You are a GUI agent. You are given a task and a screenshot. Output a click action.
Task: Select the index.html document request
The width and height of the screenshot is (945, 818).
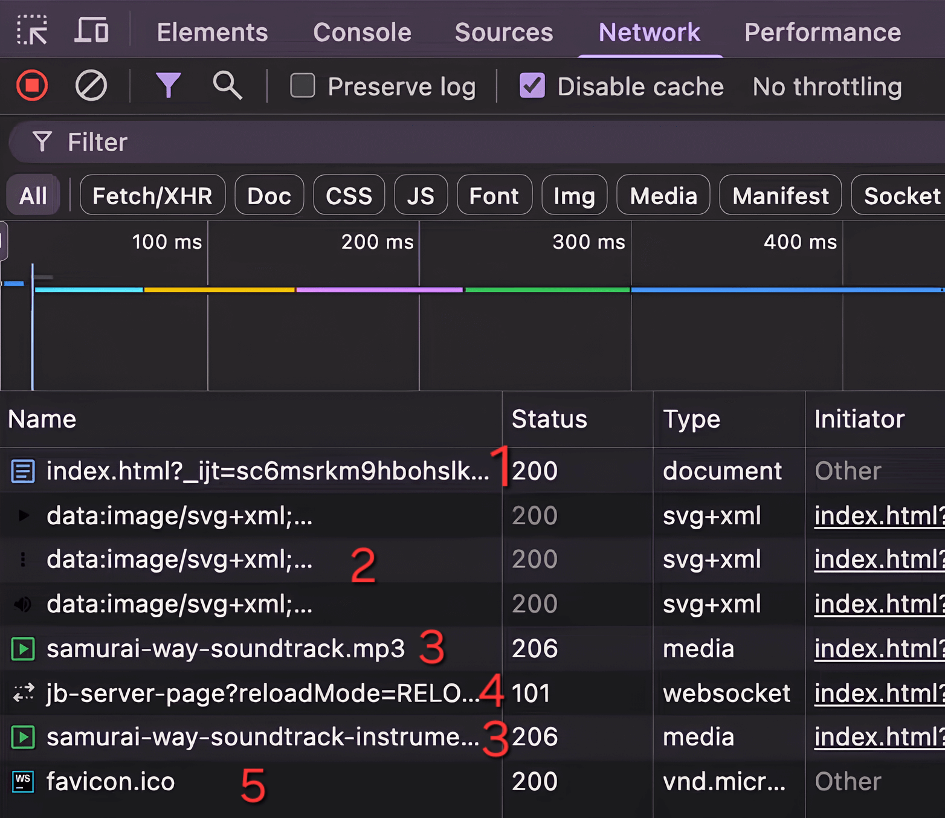[x=267, y=471]
